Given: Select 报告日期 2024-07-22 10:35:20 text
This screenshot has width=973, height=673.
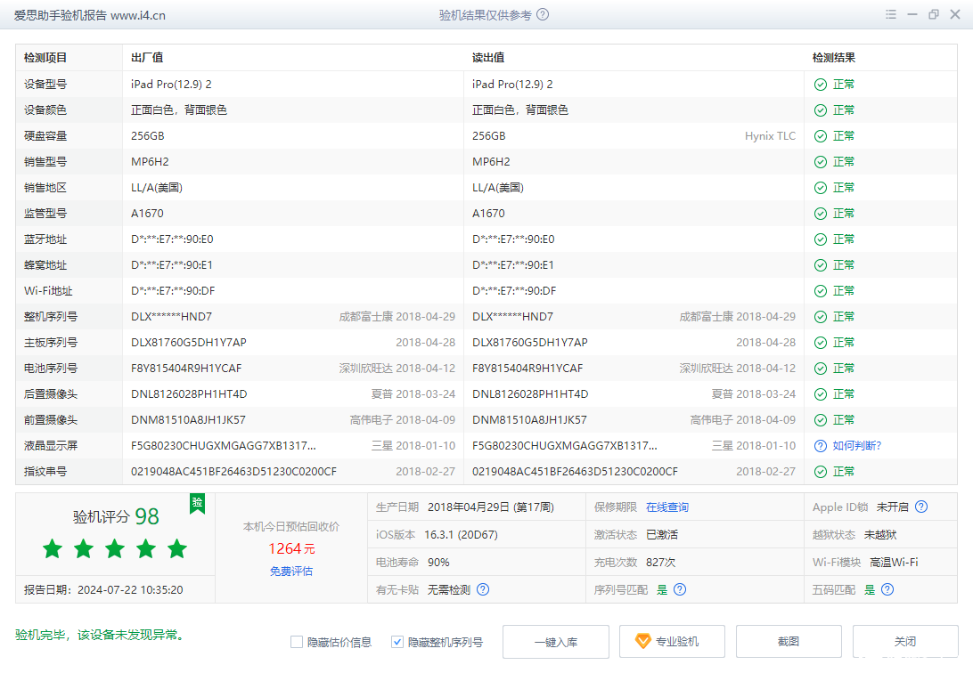Looking at the screenshot, I should point(103,589).
